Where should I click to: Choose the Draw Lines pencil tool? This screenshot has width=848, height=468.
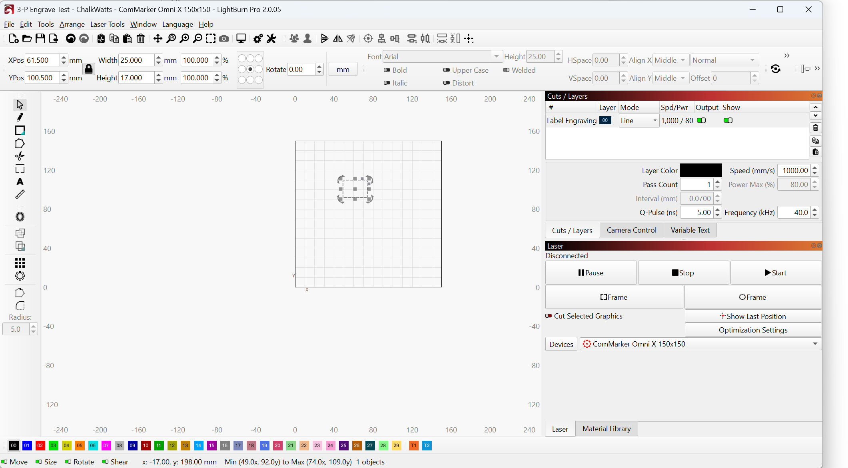pyautogui.click(x=20, y=117)
